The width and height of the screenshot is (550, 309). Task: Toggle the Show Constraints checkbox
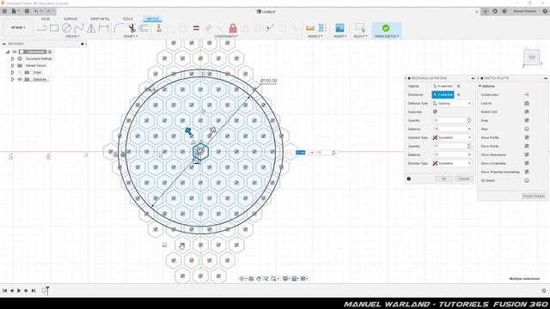pyautogui.click(x=527, y=163)
